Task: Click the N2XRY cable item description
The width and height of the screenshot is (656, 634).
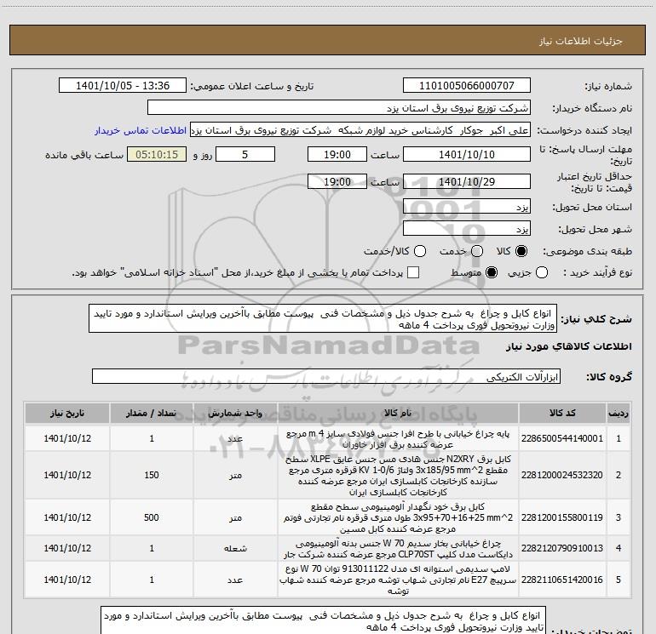Action: pos(398,476)
